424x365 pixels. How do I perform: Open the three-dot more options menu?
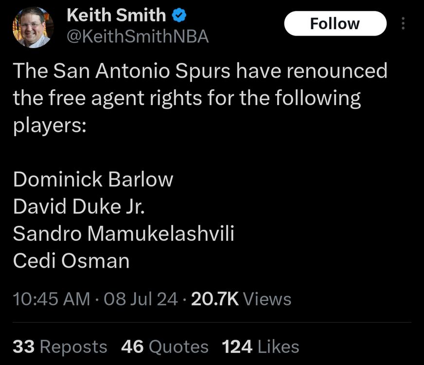(403, 24)
